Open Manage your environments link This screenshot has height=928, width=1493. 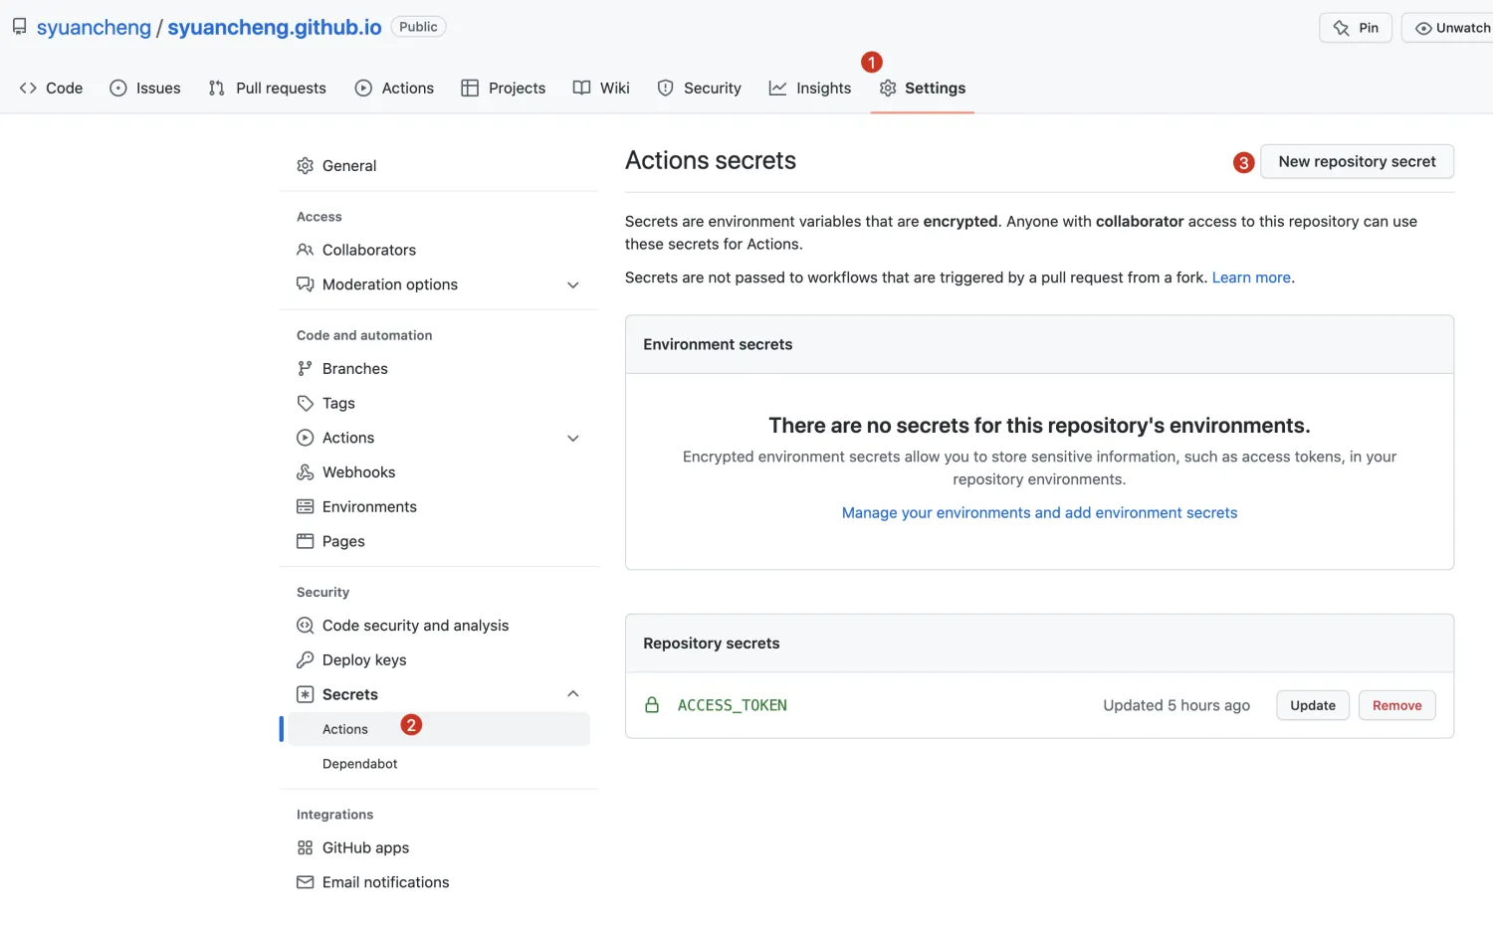[x=1039, y=513]
